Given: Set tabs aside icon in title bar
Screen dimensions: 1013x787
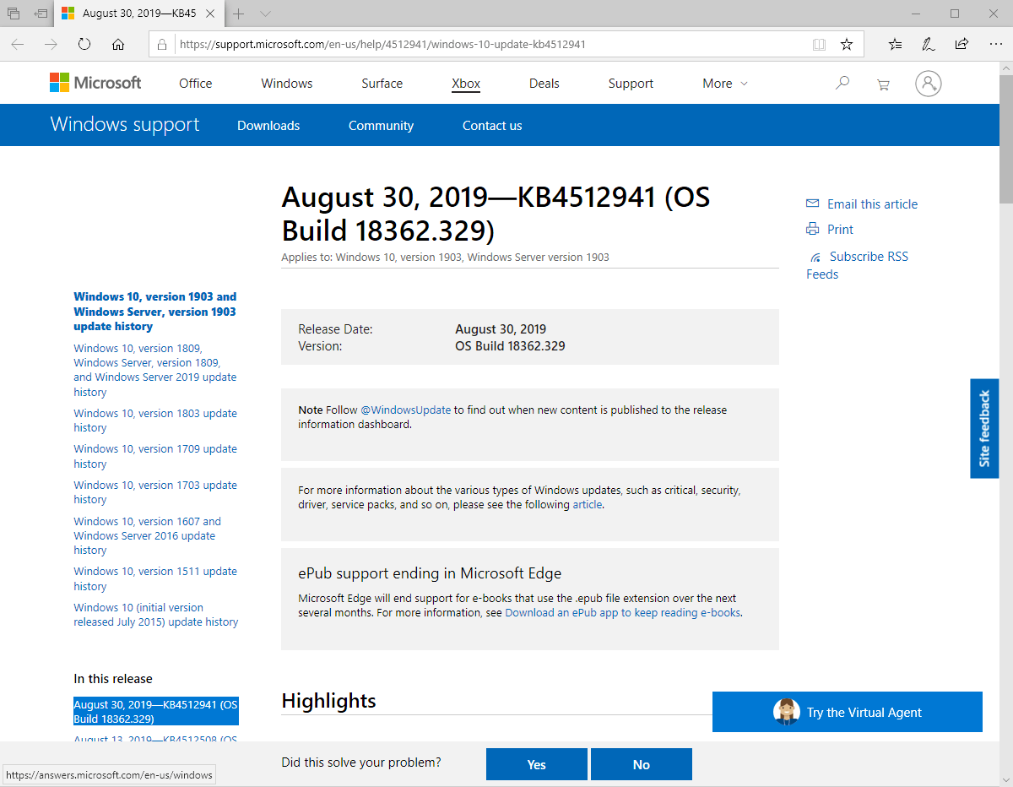Looking at the screenshot, I should (x=41, y=14).
